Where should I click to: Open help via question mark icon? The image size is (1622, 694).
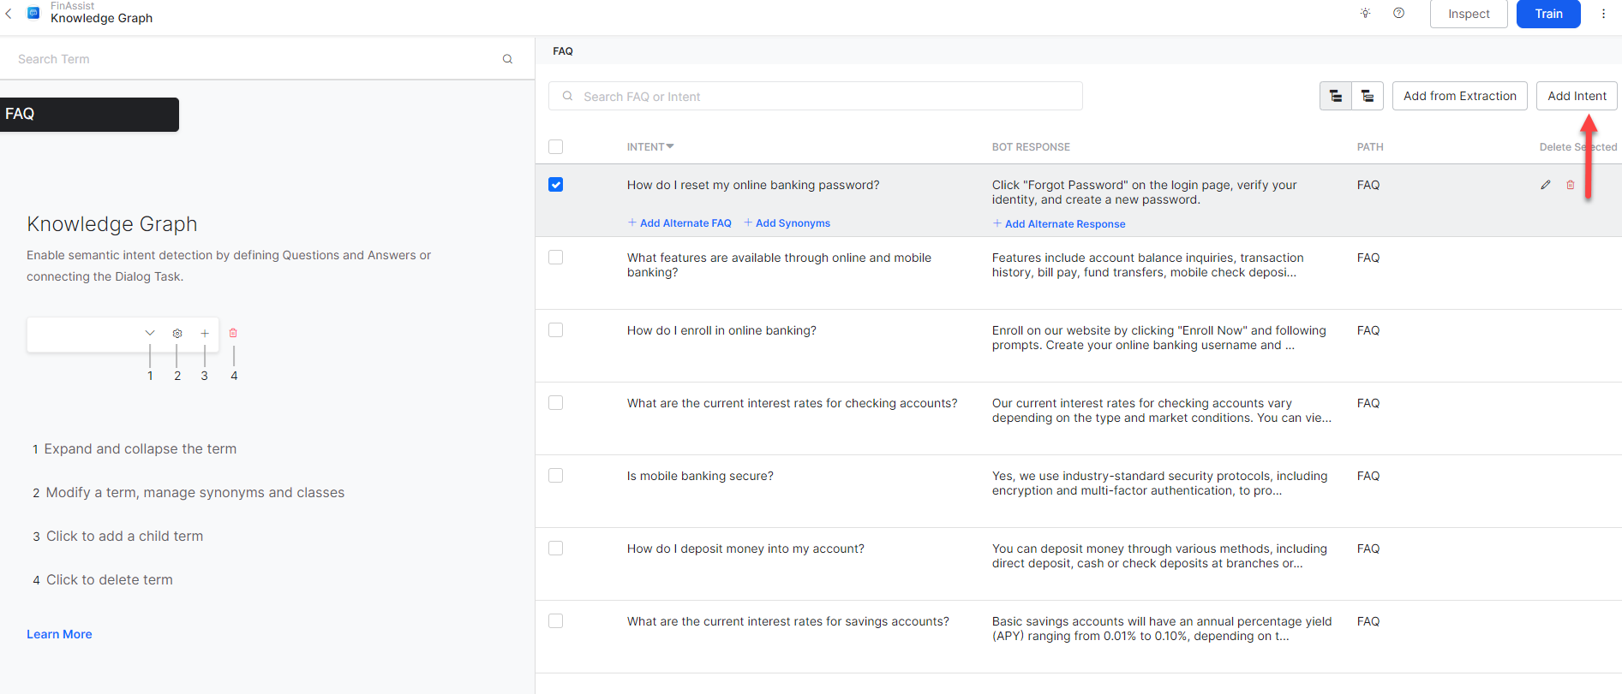click(1398, 14)
